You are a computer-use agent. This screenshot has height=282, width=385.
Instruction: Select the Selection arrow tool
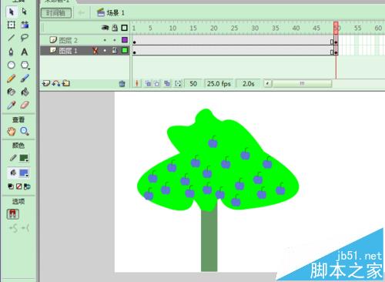point(11,12)
